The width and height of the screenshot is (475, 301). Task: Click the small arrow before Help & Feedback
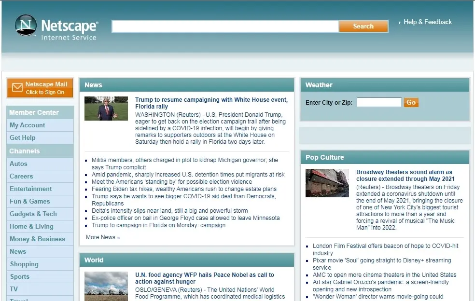[x=400, y=22]
